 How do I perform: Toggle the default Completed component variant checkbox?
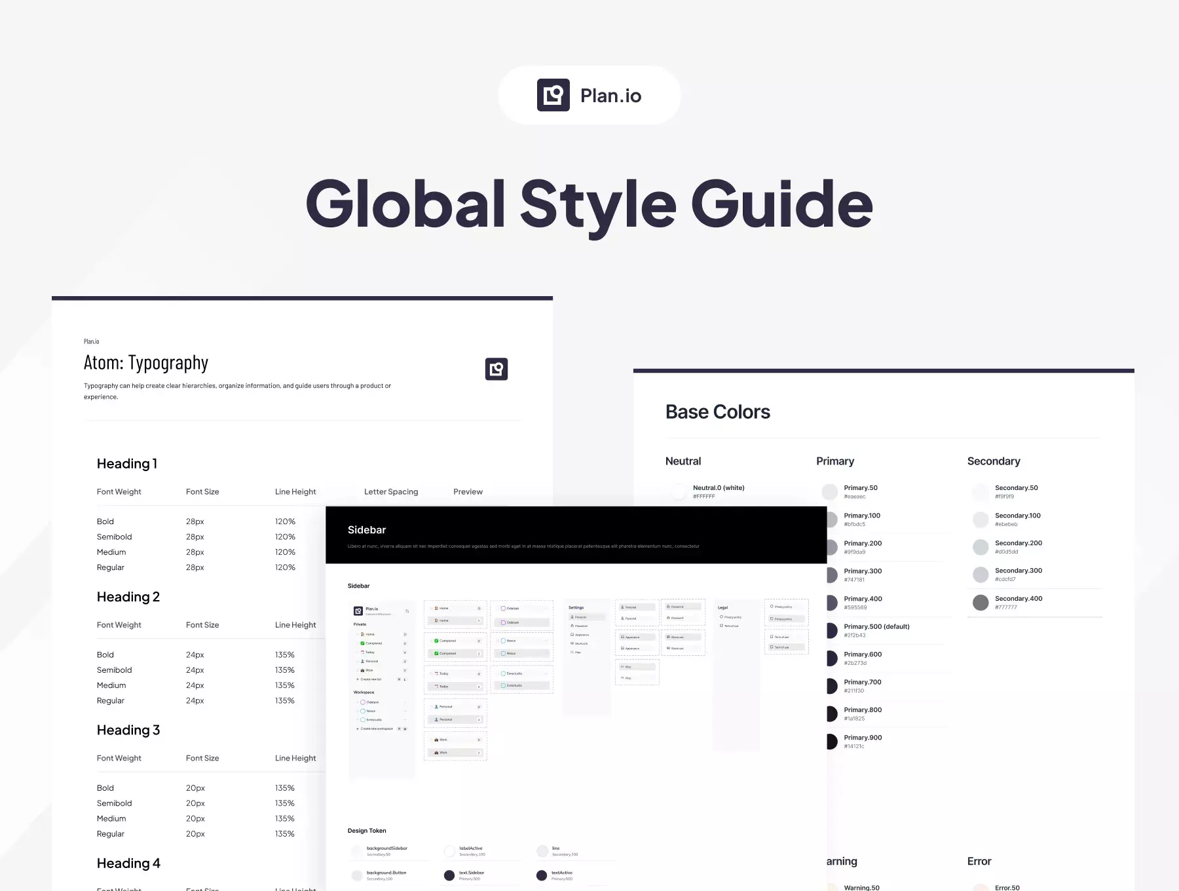(436, 641)
